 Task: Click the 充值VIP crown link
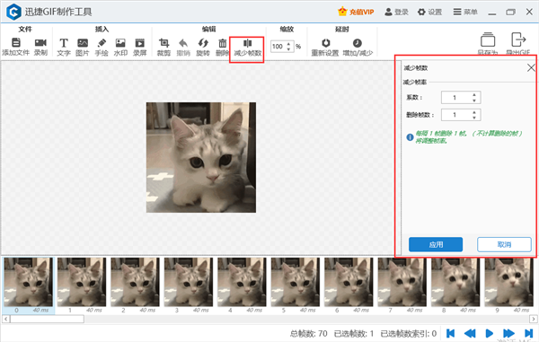tap(356, 12)
